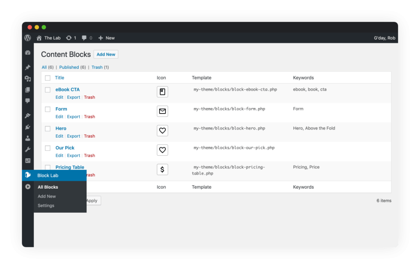Open the Tools wrench icon
This screenshot has width=420, height=269.
click(x=28, y=150)
